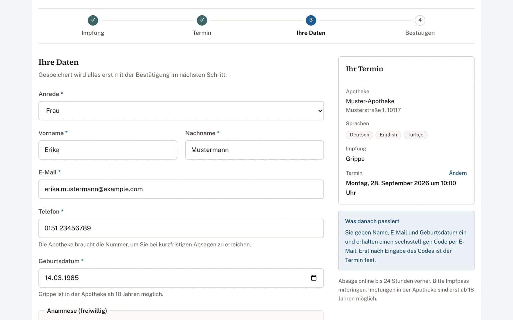Focus the Telefon input field
This screenshot has width=513, height=320.
point(181,228)
